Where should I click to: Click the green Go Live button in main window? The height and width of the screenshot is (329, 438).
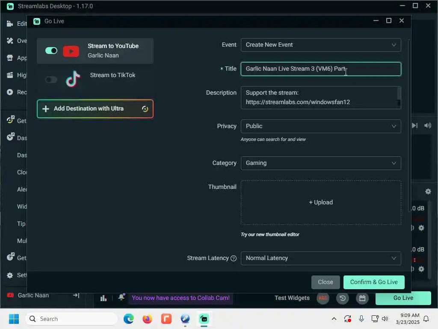pos(403,298)
